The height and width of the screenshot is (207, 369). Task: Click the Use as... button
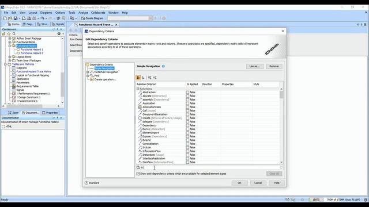[x=255, y=67]
